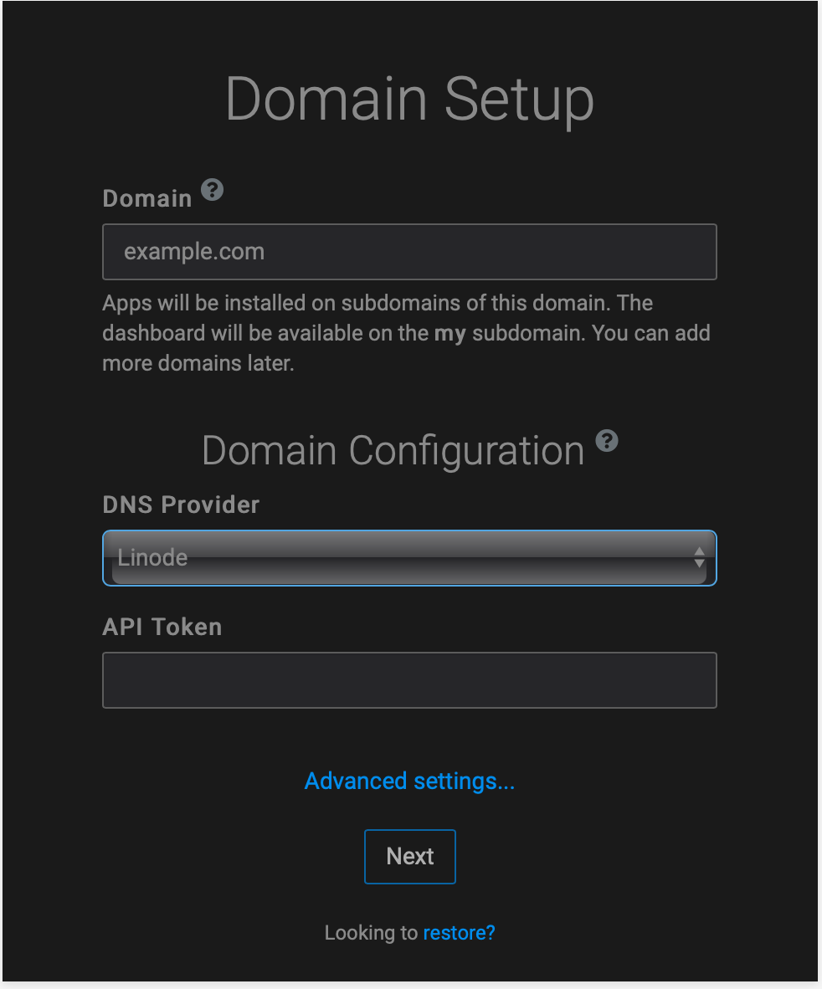The height and width of the screenshot is (989, 822).
Task: Click the Advanced settings text link
Action: [409, 781]
